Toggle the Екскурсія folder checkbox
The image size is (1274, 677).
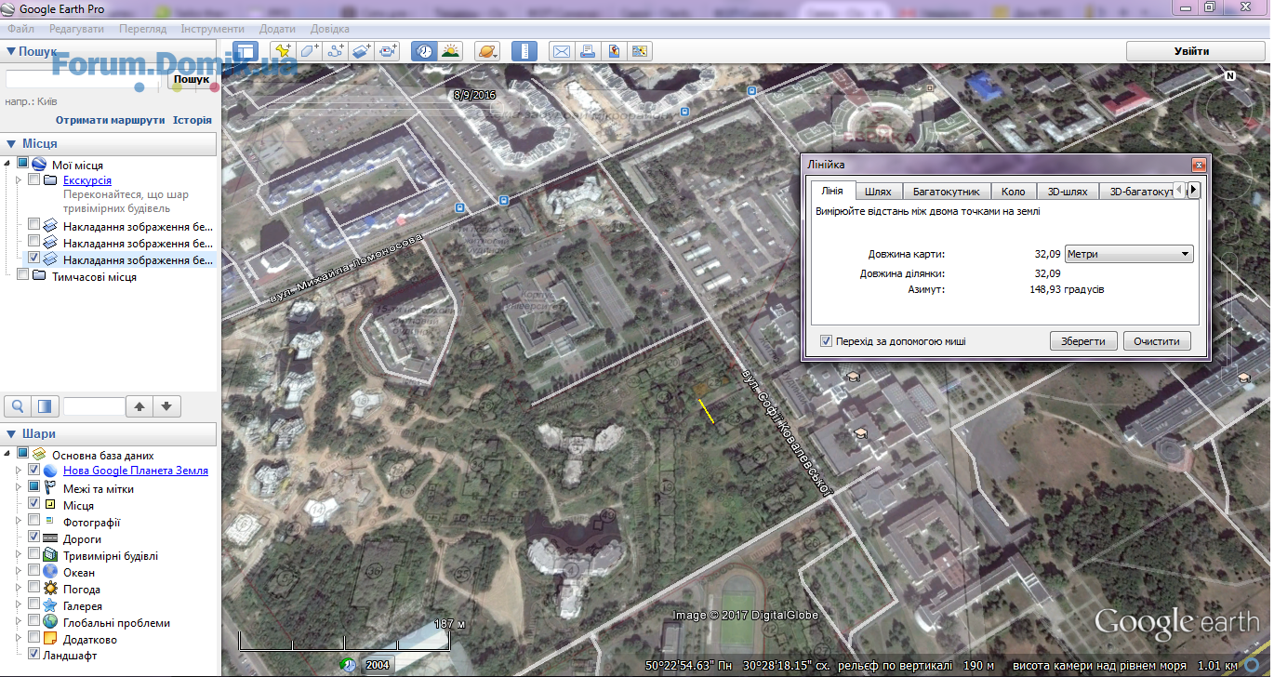(34, 179)
